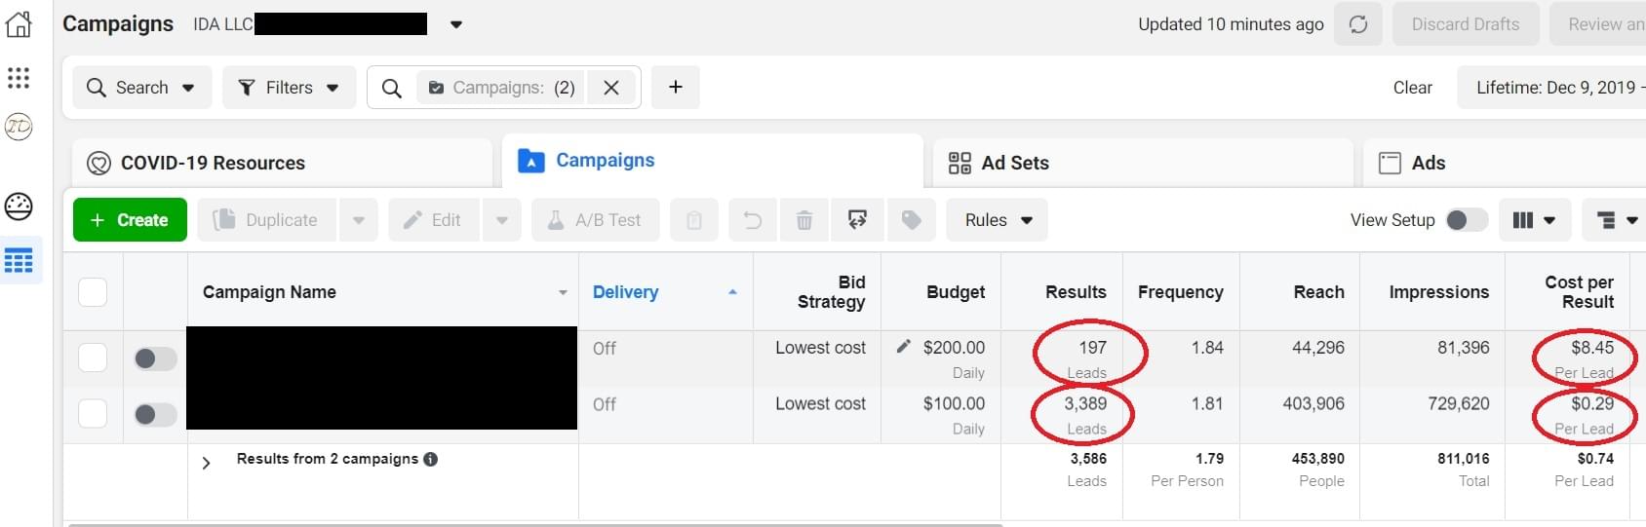The image size is (1646, 527).
Task: Turn on the first campaign toggle
Action: coord(154,358)
